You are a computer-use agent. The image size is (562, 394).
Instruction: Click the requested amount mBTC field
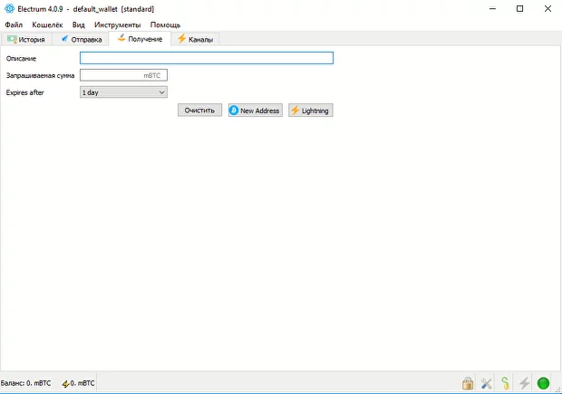click(x=123, y=75)
